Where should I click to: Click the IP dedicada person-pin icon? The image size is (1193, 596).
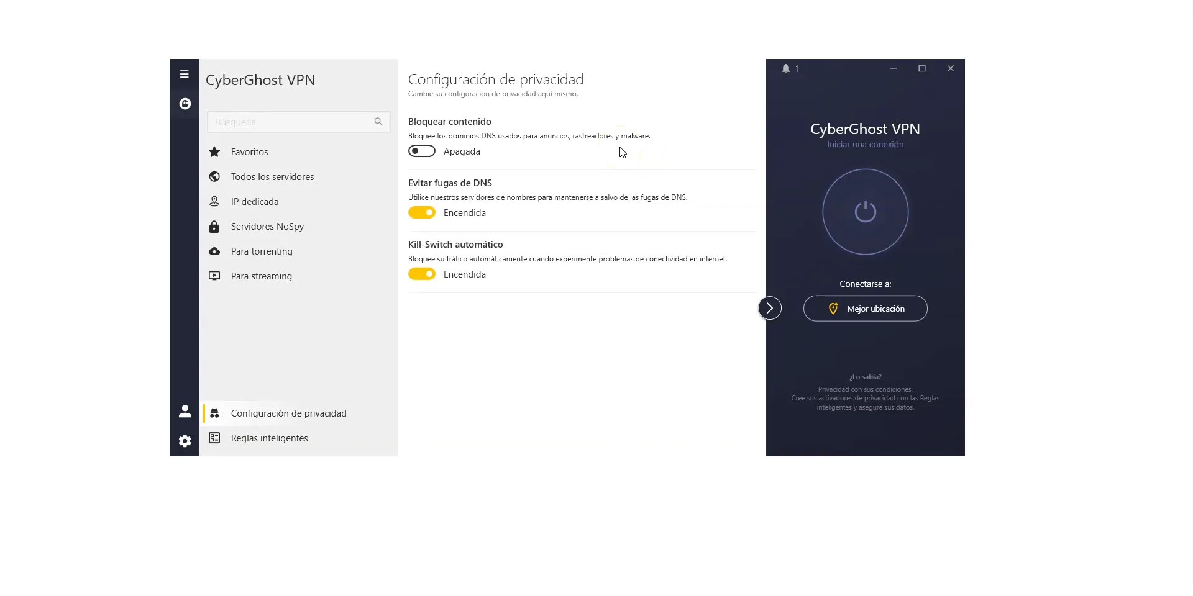214,201
